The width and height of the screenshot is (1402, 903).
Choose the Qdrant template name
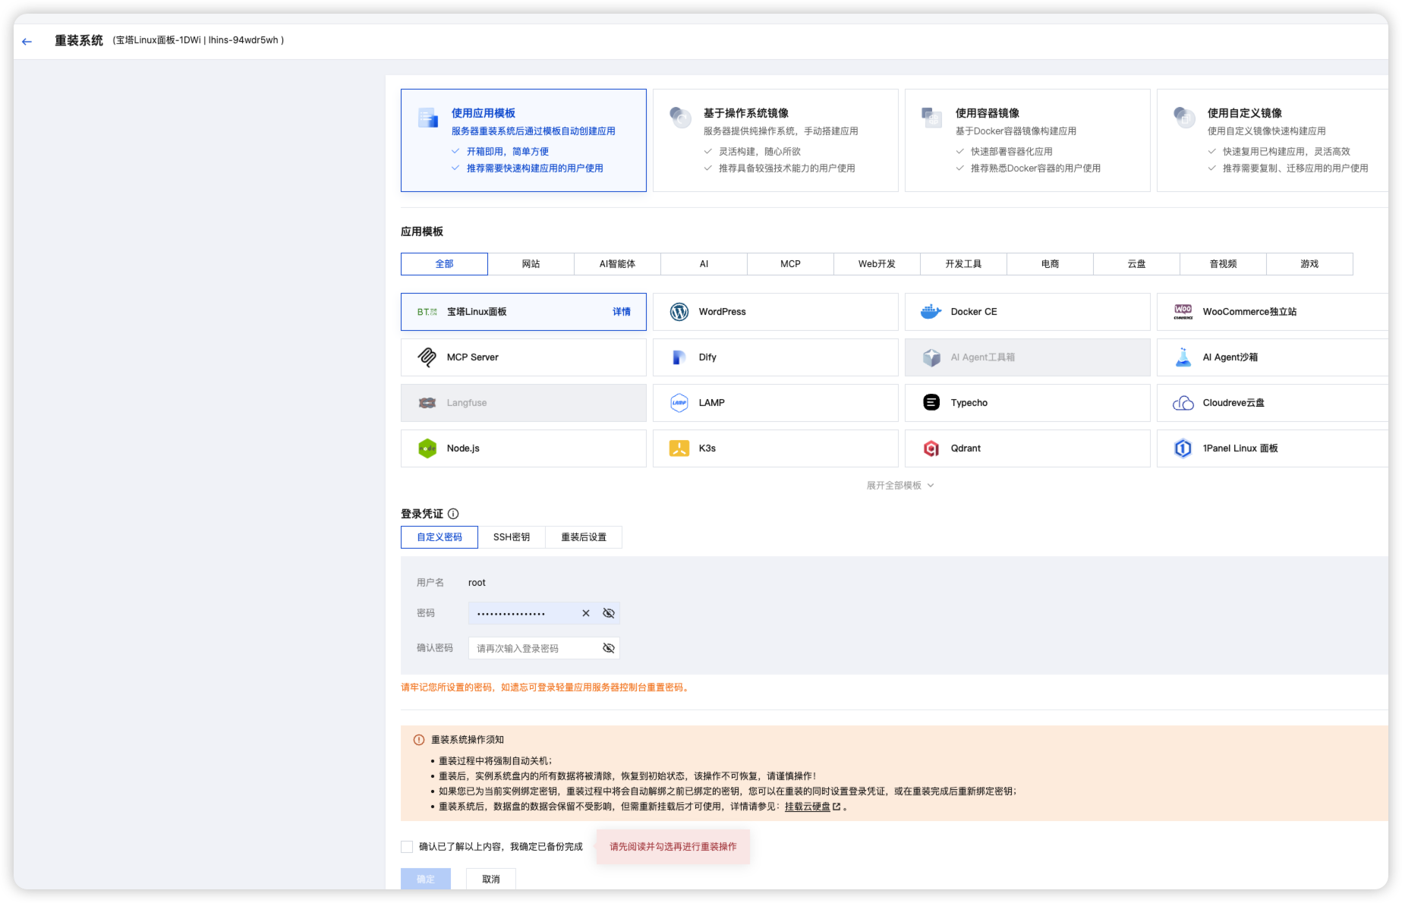[966, 448]
